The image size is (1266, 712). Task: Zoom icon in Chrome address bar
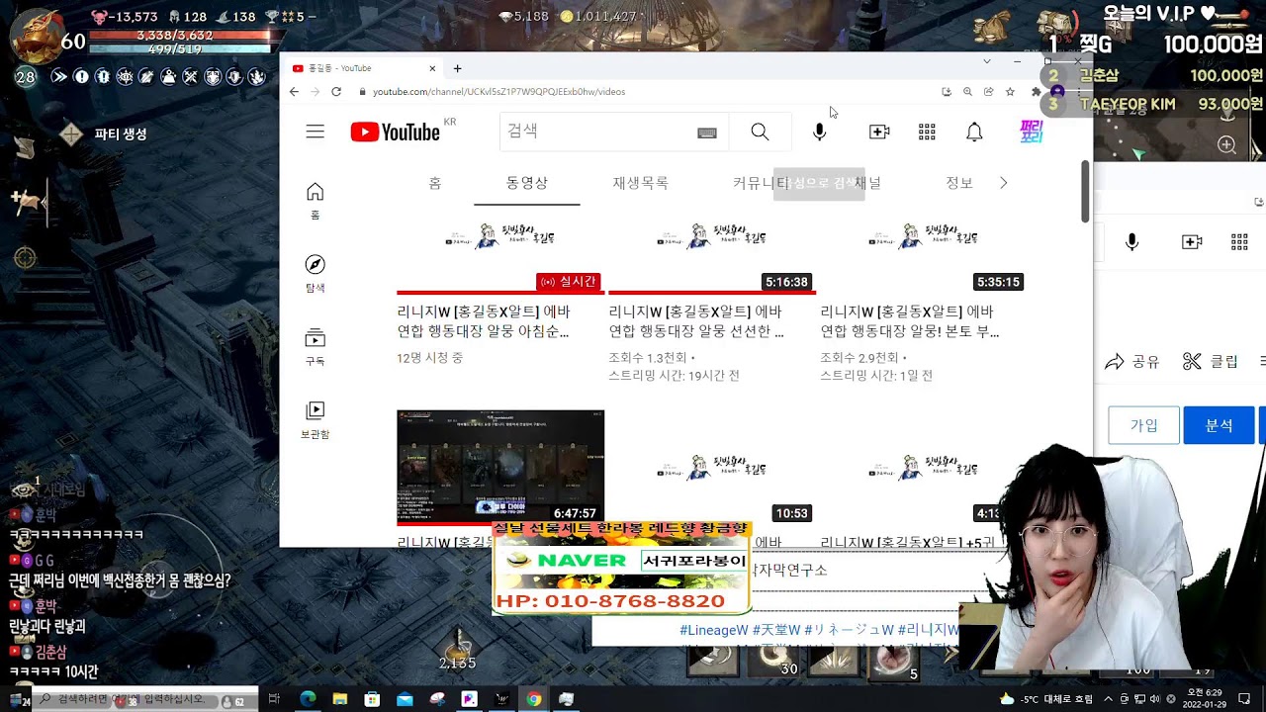point(967,92)
